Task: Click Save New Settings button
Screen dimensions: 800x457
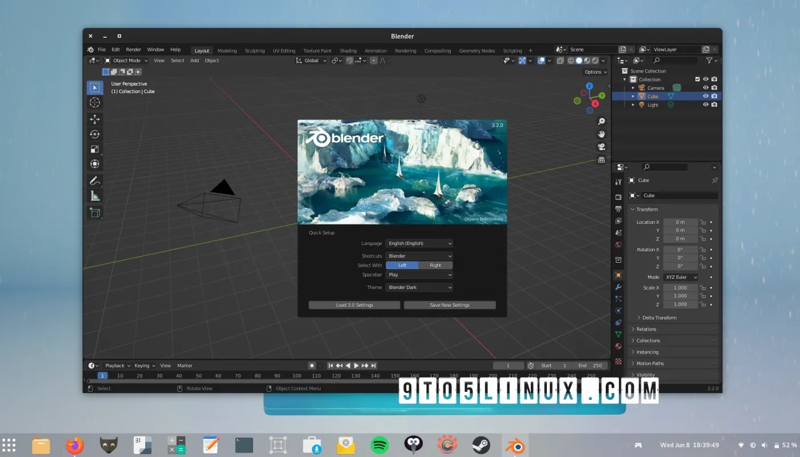Action: click(x=450, y=305)
